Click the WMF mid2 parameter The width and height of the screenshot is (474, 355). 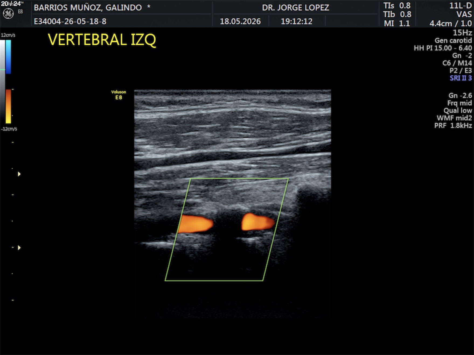(x=454, y=118)
